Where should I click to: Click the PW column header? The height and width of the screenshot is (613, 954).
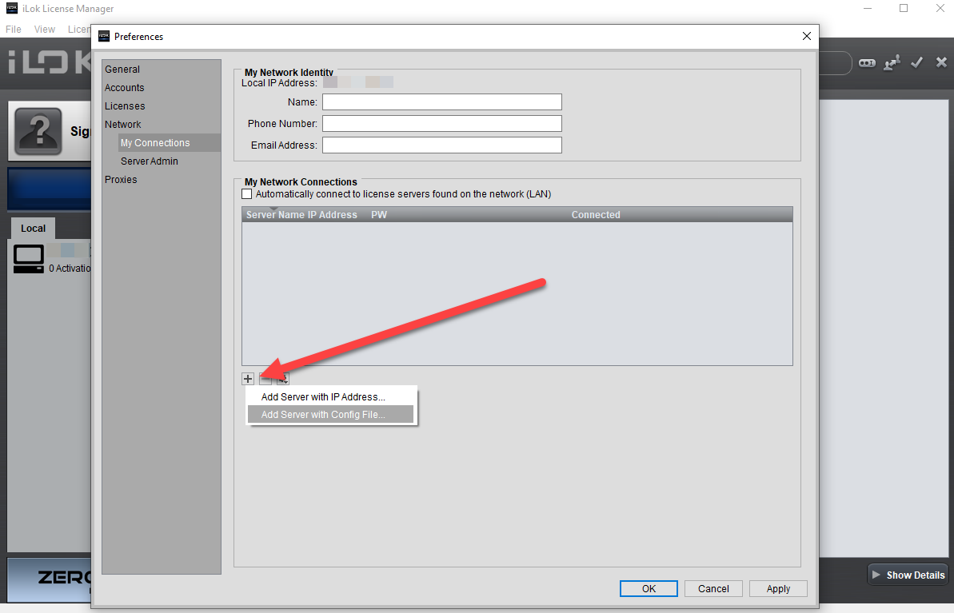tap(379, 215)
